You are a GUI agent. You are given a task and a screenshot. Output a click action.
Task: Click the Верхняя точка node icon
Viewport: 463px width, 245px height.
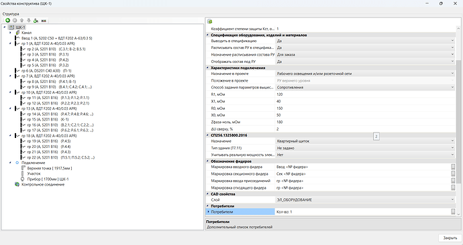tap(23, 168)
